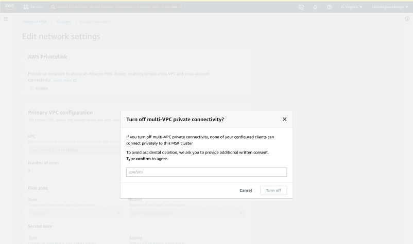Viewport: 413px width, 244px height.
Task: Open the AWS home logo
Action: pyautogui.click(x=9, y=7)
